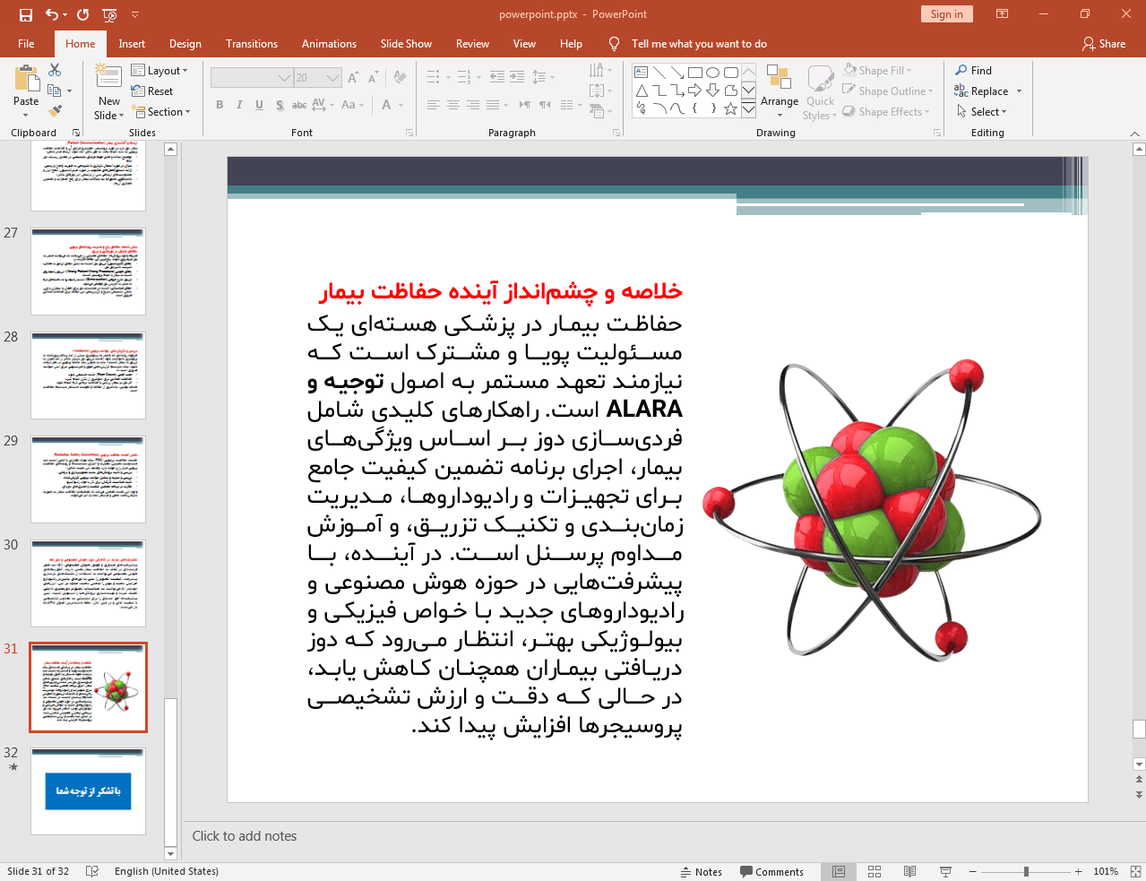Expand the Layout dropdown
The width and height of the screenshot is (1146, 881).
click(159, 71)
